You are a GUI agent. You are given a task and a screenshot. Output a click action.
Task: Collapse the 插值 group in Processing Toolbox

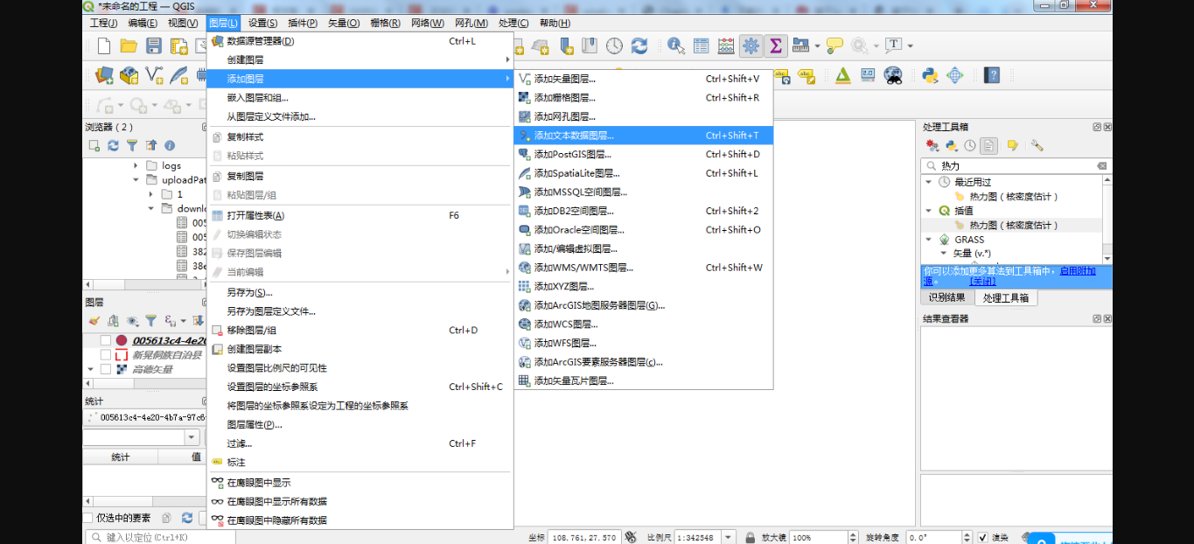929,211
